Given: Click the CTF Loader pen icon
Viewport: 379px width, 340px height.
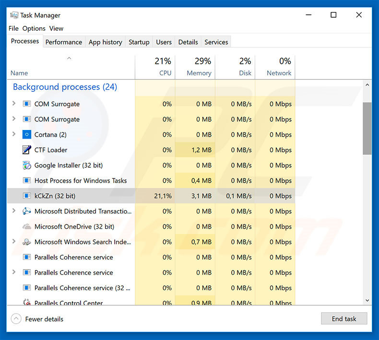Looking at the screenshot, I should (26, 150).
